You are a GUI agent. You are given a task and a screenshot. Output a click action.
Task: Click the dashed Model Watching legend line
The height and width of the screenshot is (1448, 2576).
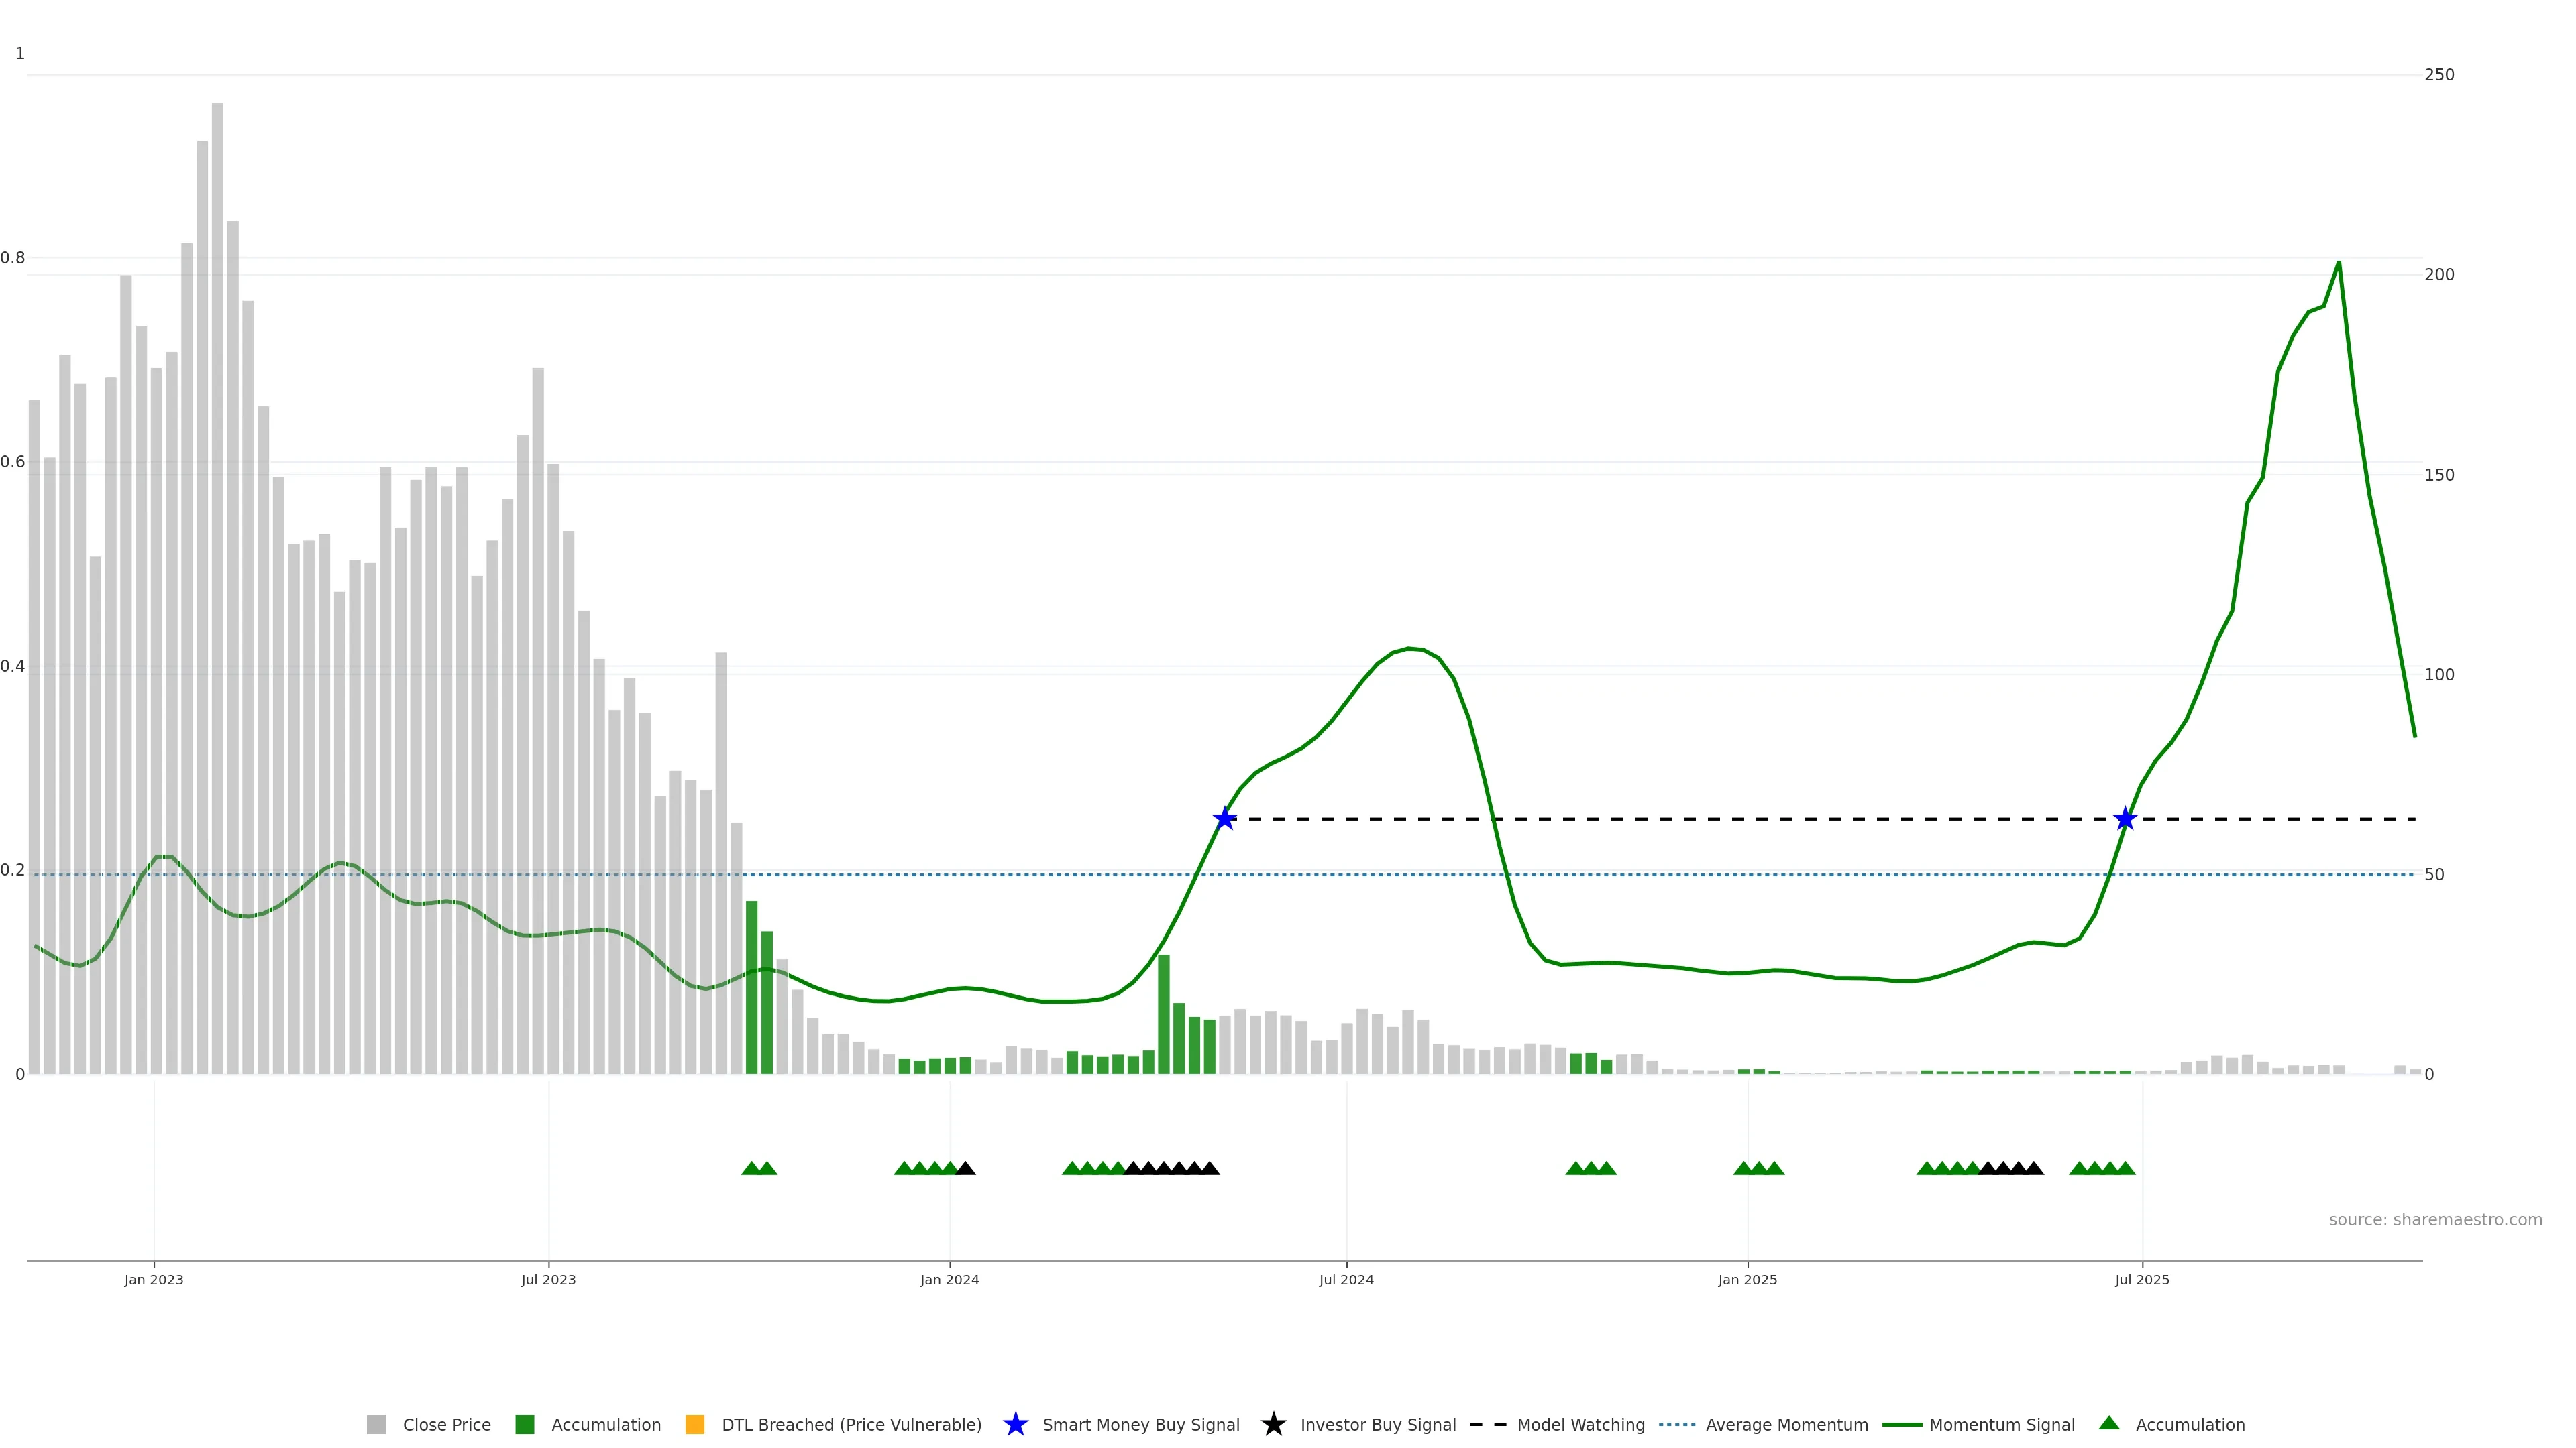(1488, 1424)
